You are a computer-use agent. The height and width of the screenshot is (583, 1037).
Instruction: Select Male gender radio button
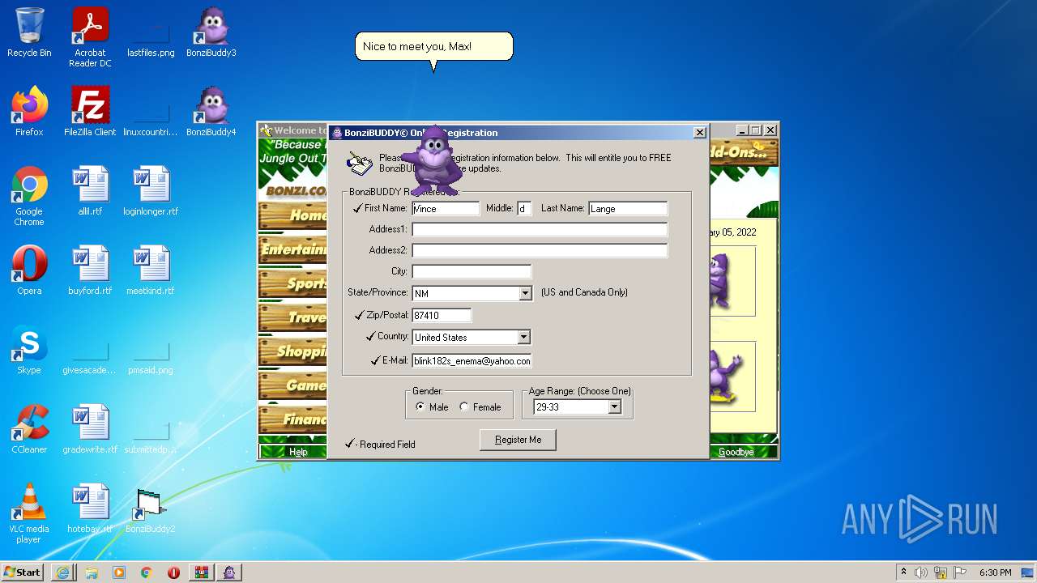coord(420,406)
